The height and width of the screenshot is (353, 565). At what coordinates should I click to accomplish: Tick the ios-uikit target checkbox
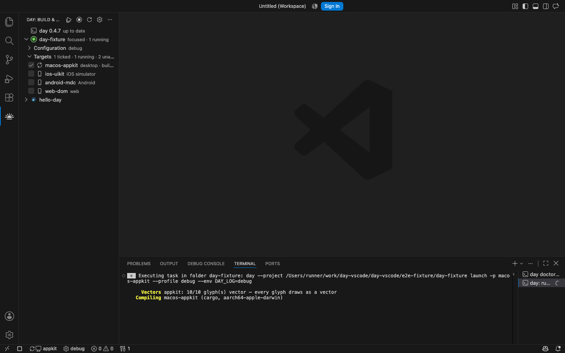click(31, 74)
